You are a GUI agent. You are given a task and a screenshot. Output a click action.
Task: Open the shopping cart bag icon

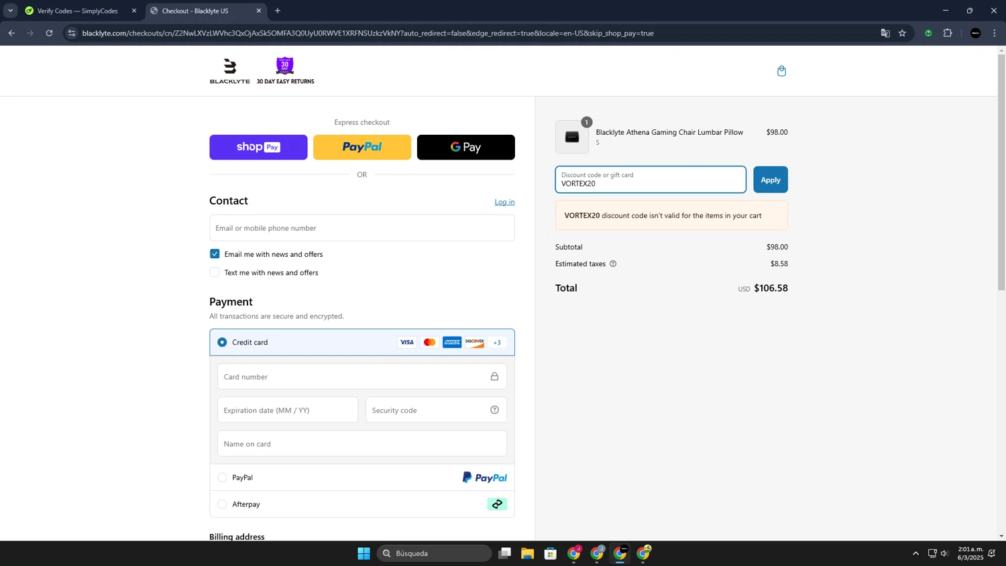(781, 71)
